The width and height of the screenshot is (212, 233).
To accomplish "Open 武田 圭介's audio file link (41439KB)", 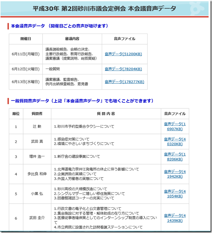I will pos(175,218).
